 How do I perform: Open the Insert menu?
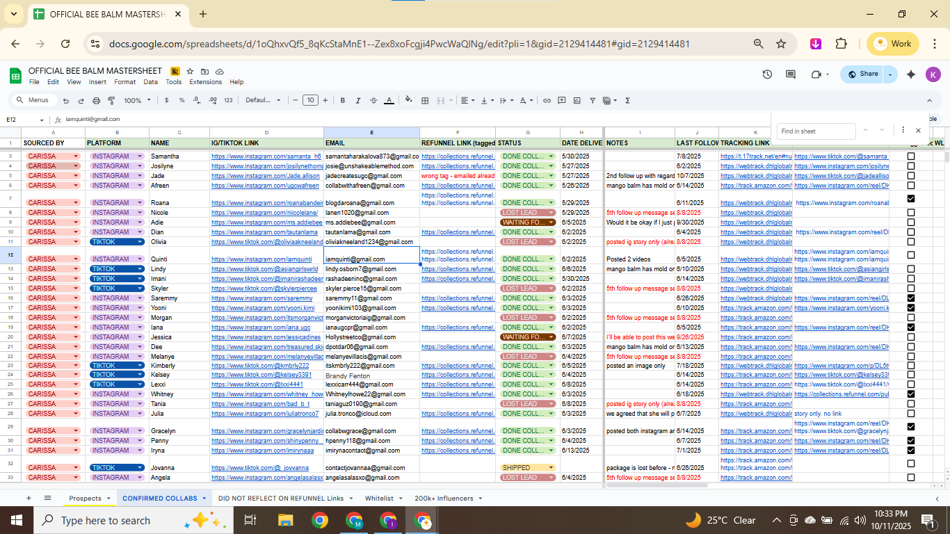coord(97,82)
